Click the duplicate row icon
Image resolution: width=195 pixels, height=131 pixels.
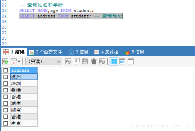click(x=77, y=61)
